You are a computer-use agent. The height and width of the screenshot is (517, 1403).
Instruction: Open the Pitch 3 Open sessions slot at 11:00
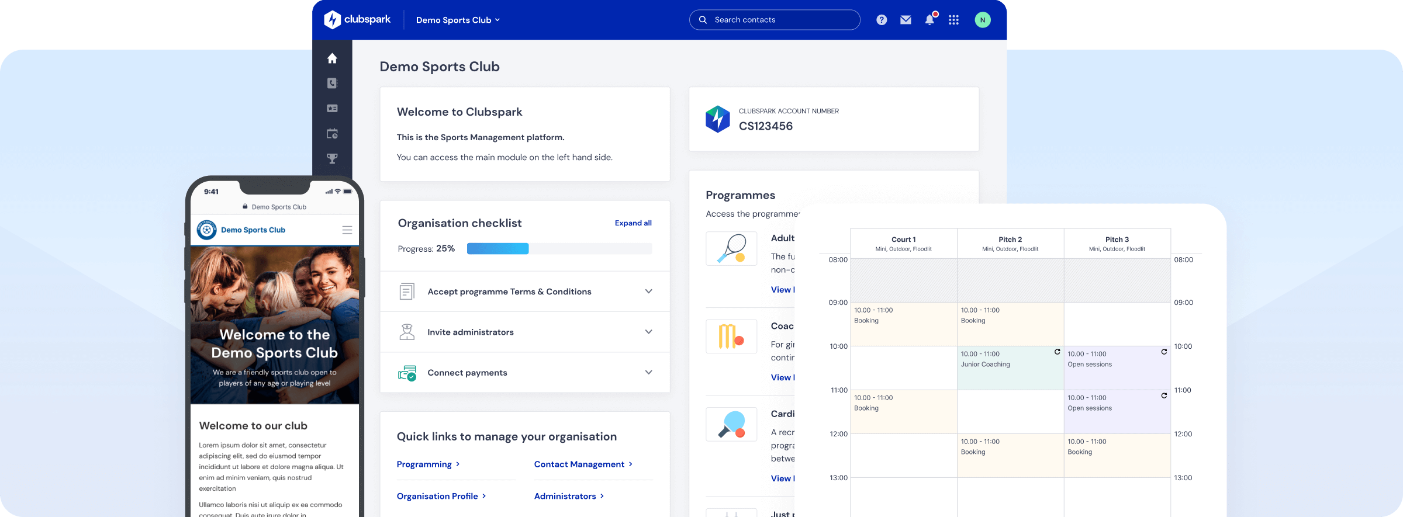click(x=1117, y=412)
